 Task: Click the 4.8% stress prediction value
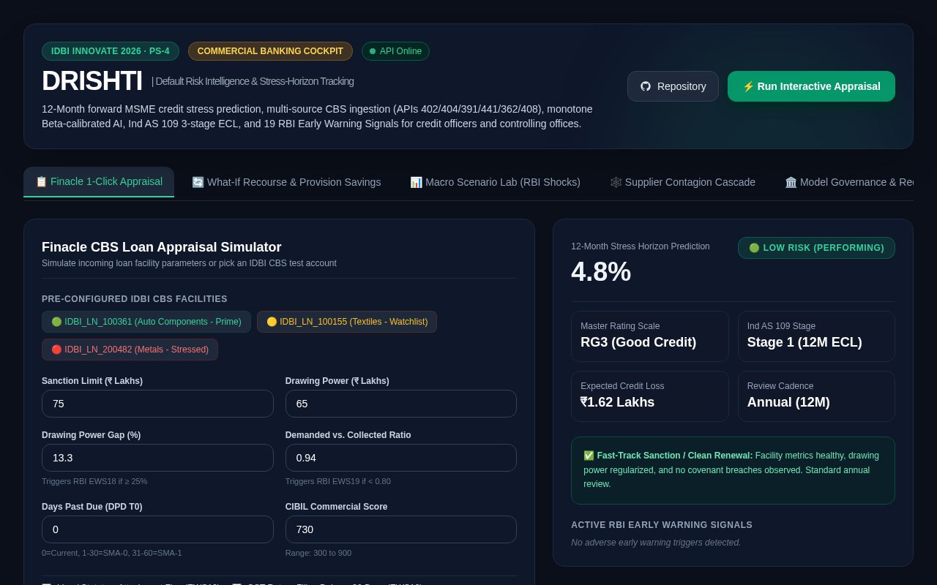[x=601, y=272]
